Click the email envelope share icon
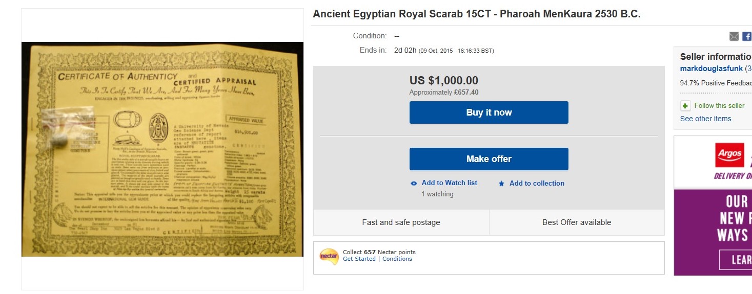Screen dimensions: 752x294 click(x=734, y=36)
